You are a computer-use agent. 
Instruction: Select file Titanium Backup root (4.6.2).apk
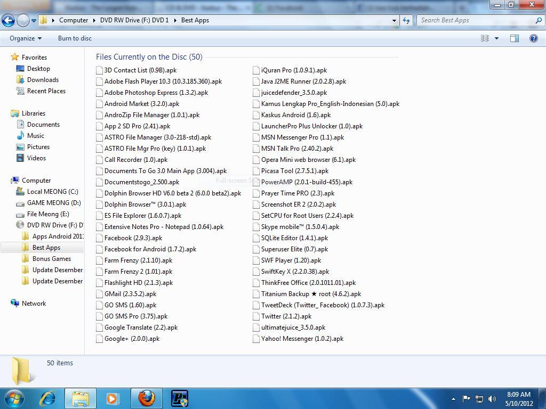tap(307, 294)
